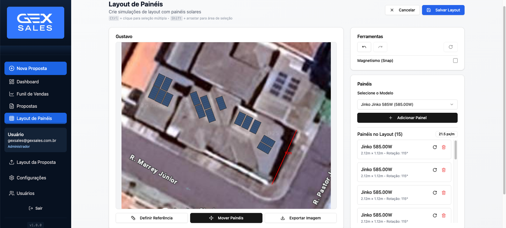506x228 pixels.
Task: Click Adicionar Painel button
Action: pos(407,118)
